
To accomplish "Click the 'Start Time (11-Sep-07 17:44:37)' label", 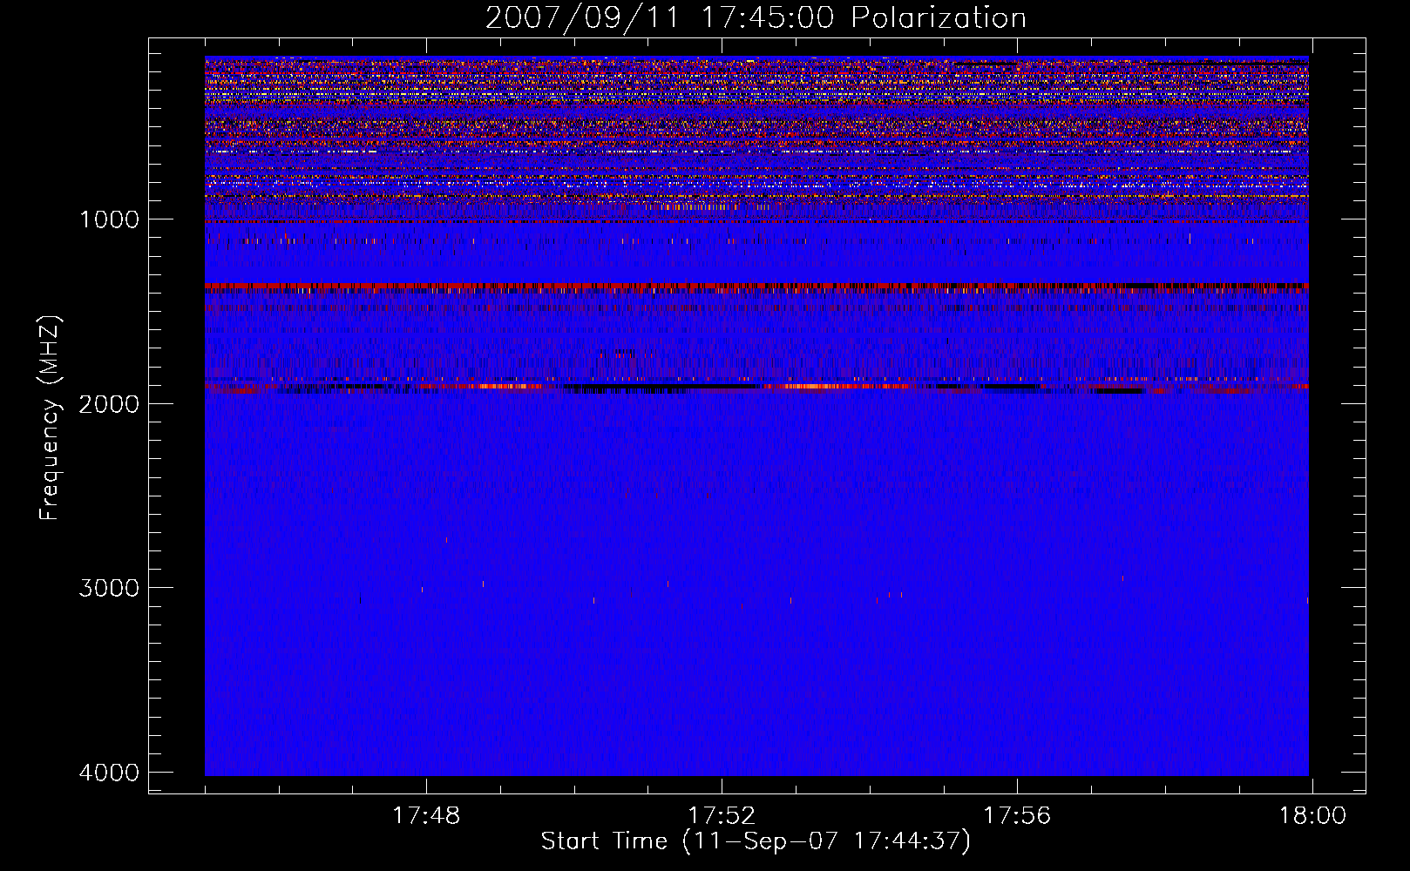I will [756, 841].
